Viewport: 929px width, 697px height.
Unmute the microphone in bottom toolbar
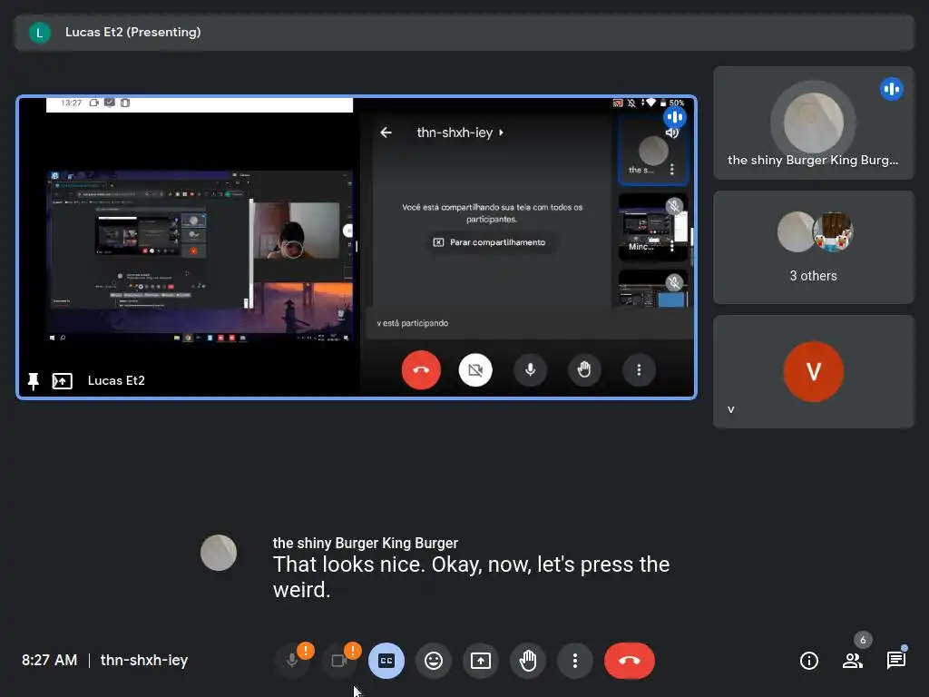pos(291,661)
